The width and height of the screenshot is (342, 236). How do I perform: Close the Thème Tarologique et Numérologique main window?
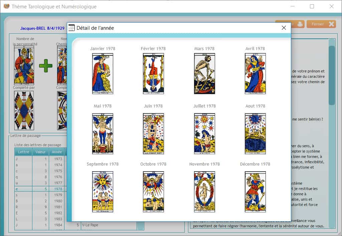pyautogui.click(x=332, y=6)
